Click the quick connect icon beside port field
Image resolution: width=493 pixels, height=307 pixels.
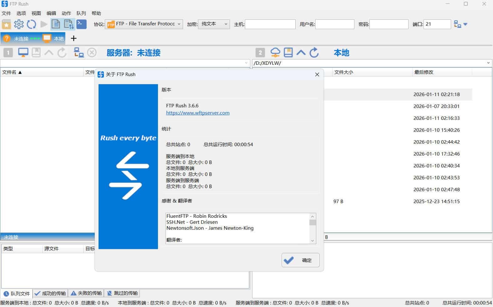458,24
